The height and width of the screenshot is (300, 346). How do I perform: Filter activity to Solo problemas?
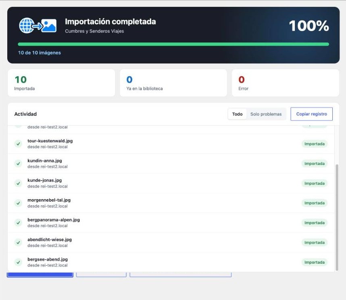click(266, 114)
